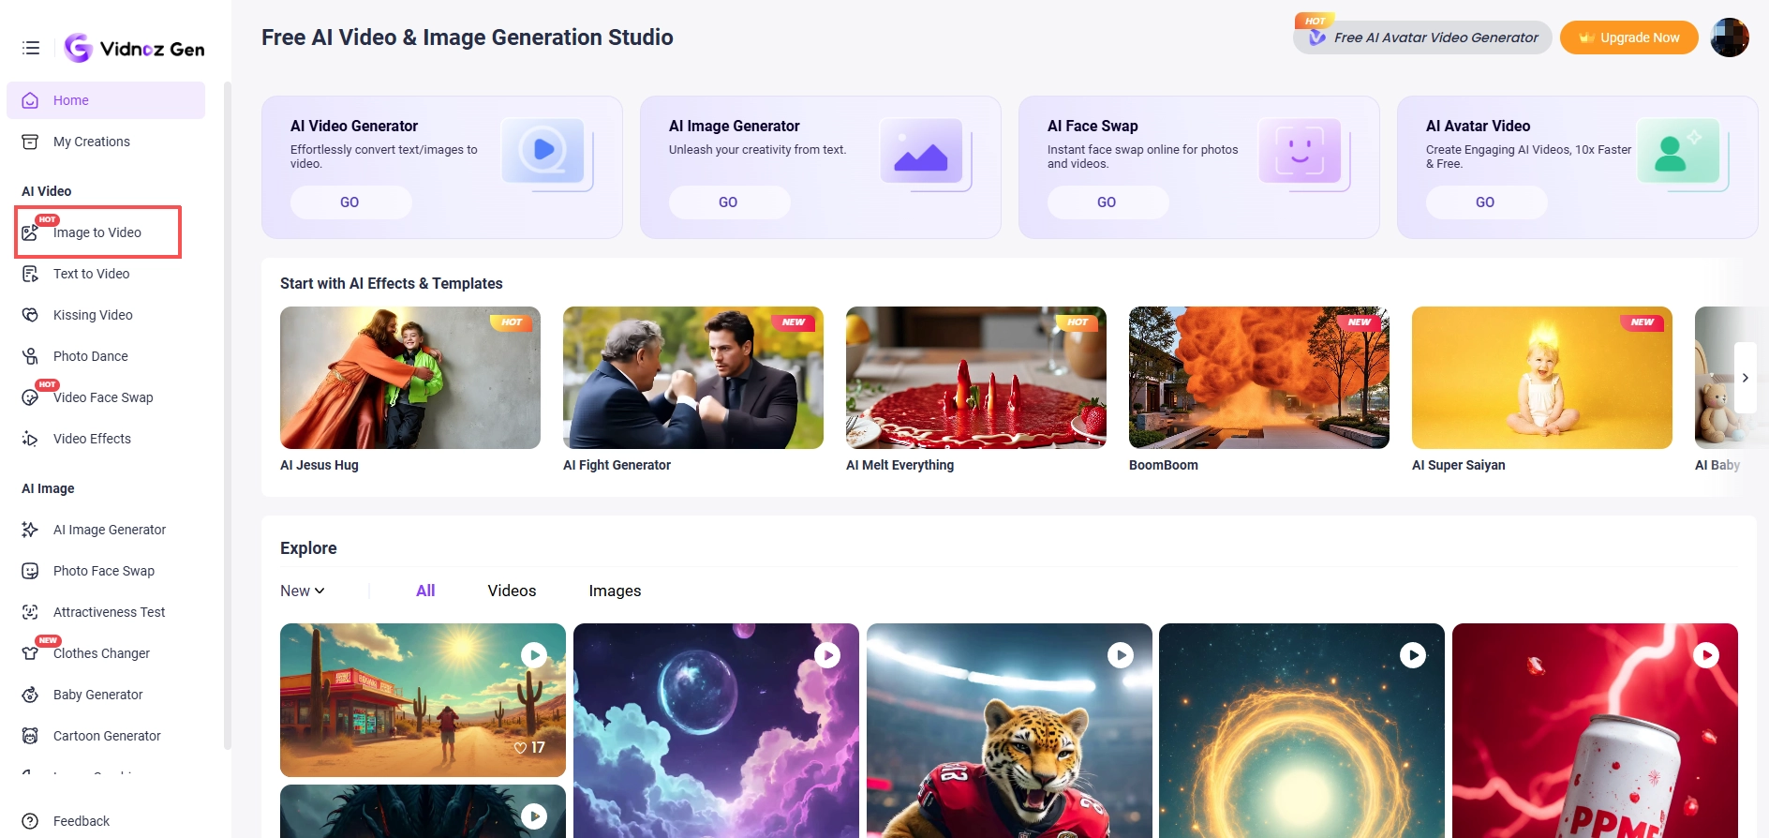
Task: Click the Clothes Changer shirt icon
Action: click(x=30, y=653)
